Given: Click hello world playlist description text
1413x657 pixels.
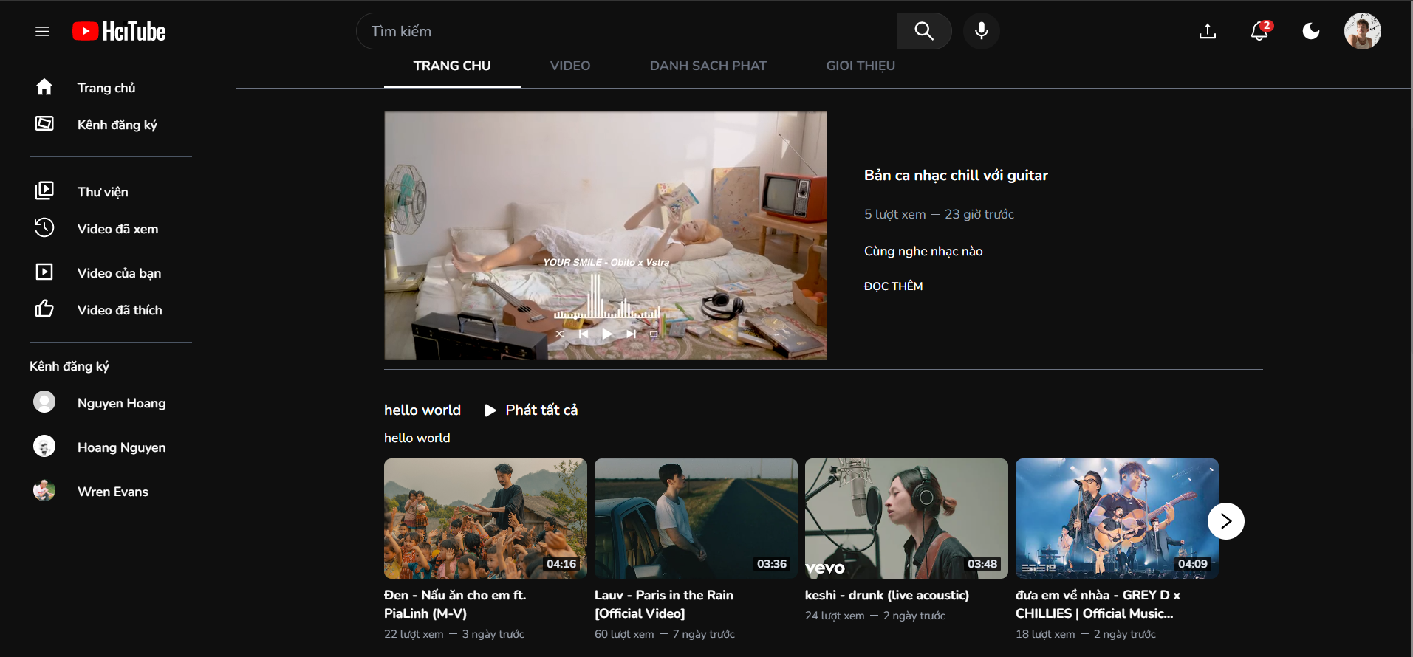Looking at the screenshot, I should click(x=417, y=438).
